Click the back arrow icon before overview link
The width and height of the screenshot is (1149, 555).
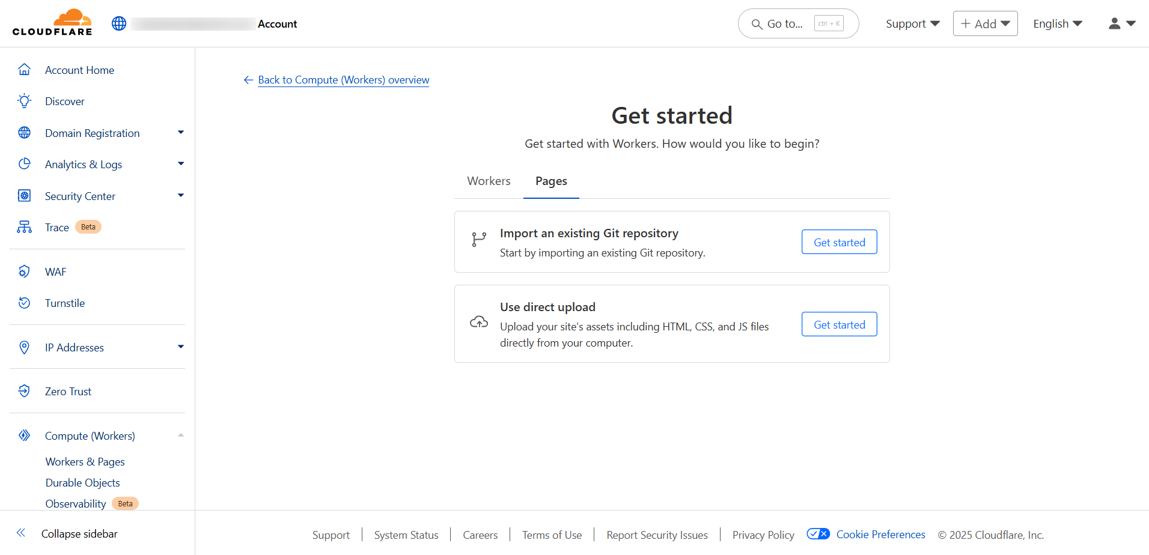click(x=248, y=80)
